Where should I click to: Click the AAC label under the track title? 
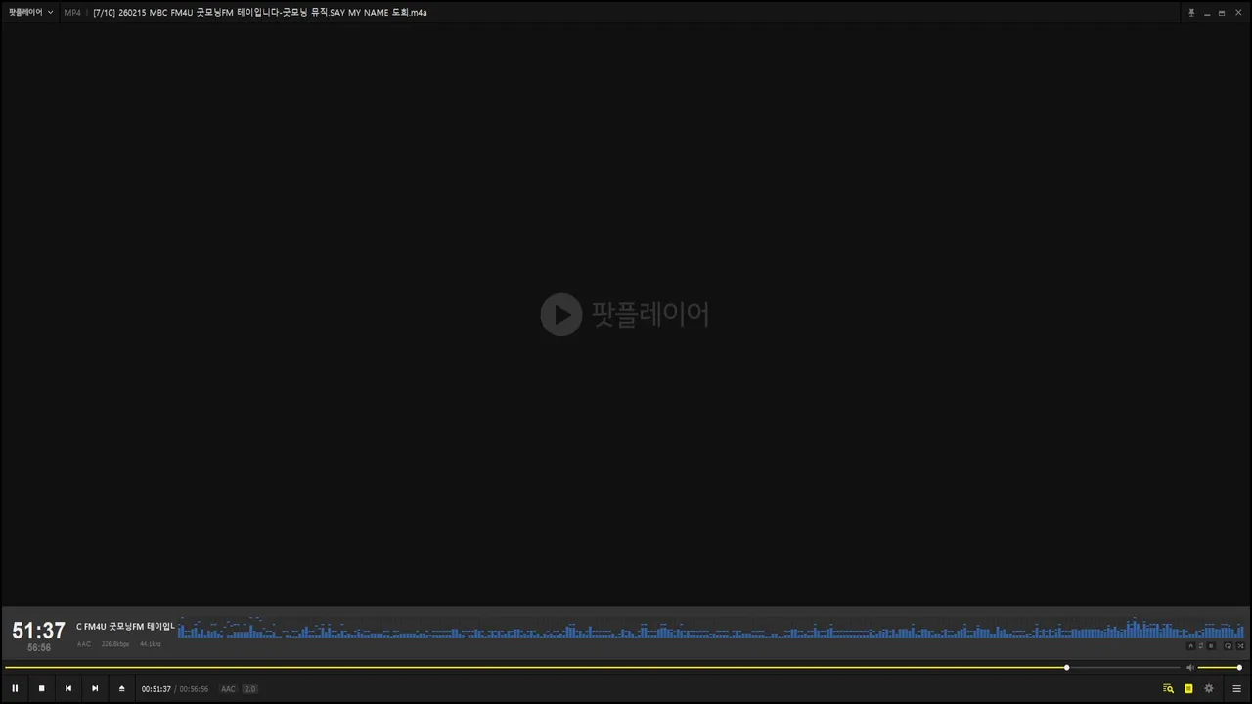pyautogui.click(x=84, y=644)
